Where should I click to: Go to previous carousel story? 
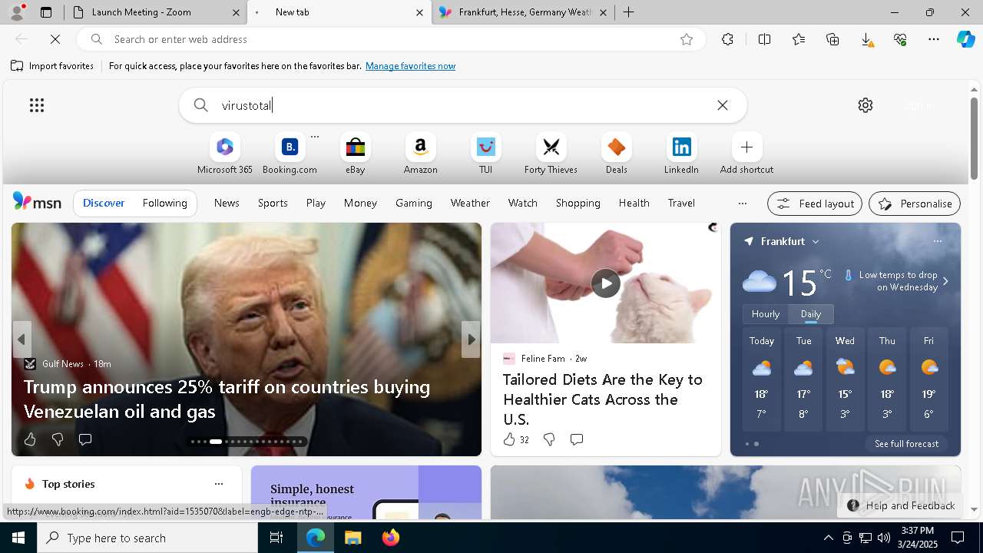22,339
